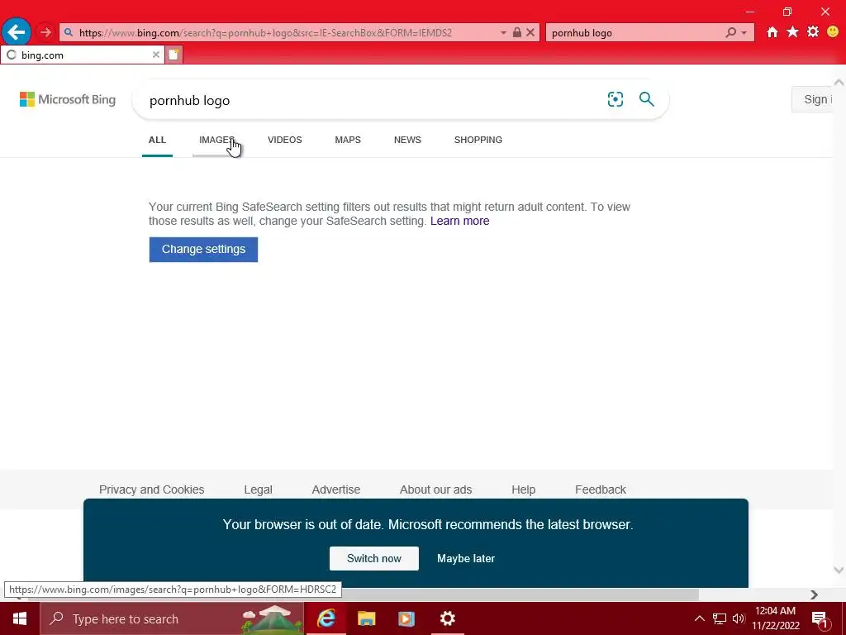Select the ALL results tab
Image resolution: width=846 pixels, height=635 pixels.
pos(157,140)
